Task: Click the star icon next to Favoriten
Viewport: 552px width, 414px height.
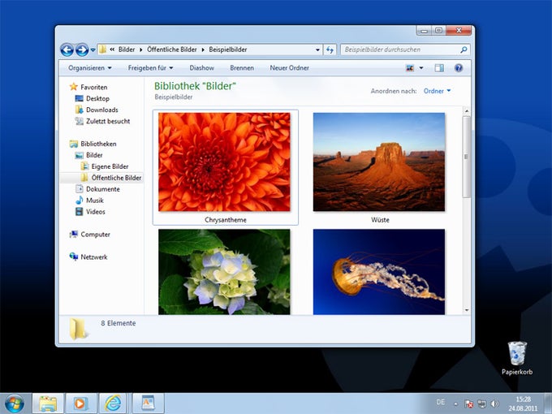Action: coord(73,87)
